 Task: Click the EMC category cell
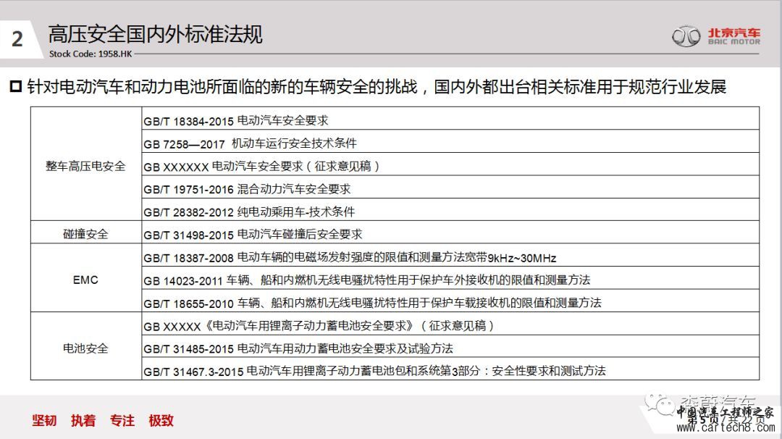click(85, 280)
